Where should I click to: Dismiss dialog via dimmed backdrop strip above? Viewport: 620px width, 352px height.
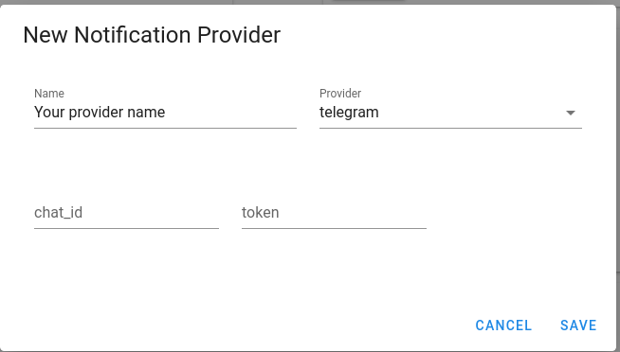(310, 2)
